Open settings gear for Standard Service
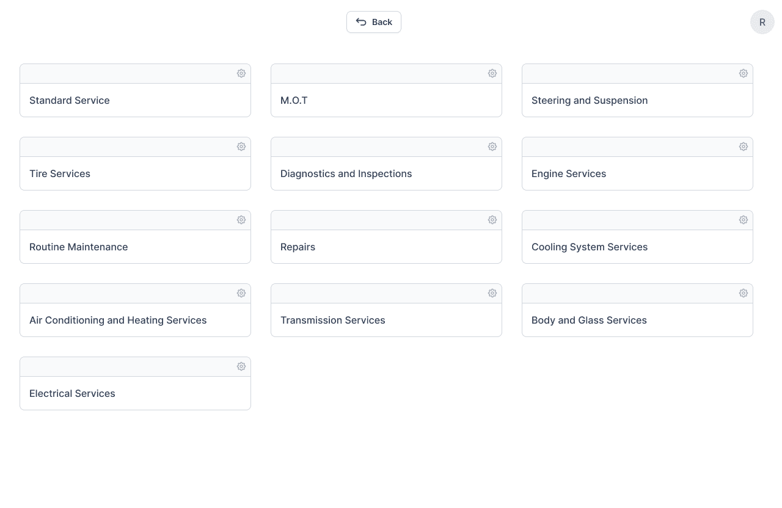 (x=241, y=73)
